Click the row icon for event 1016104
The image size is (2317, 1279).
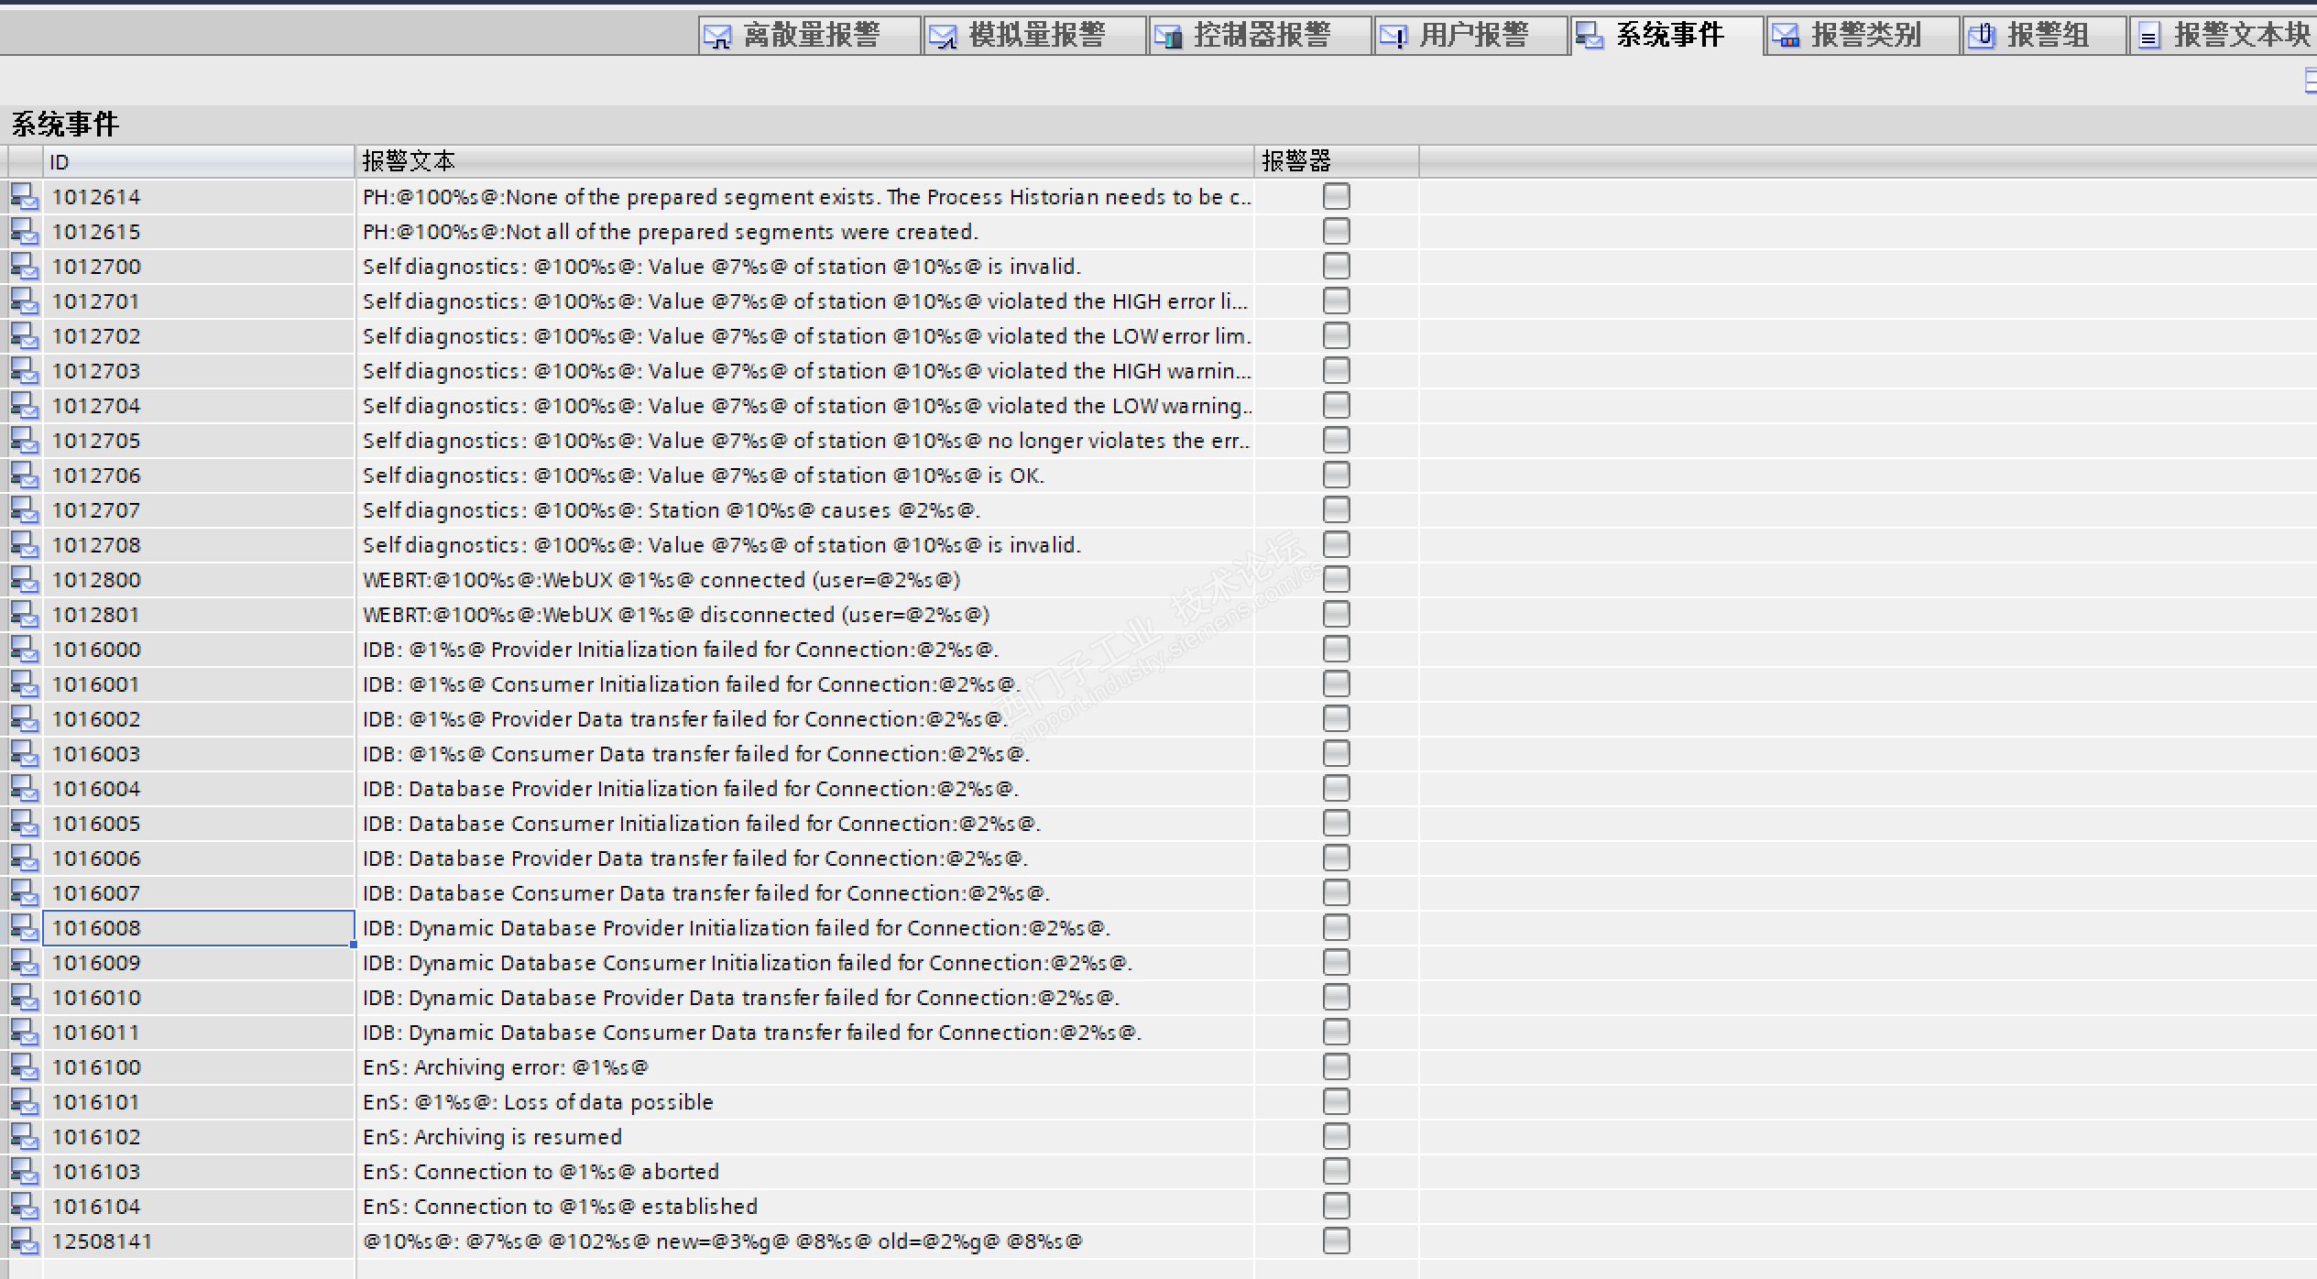click(x=25, y=1207)
